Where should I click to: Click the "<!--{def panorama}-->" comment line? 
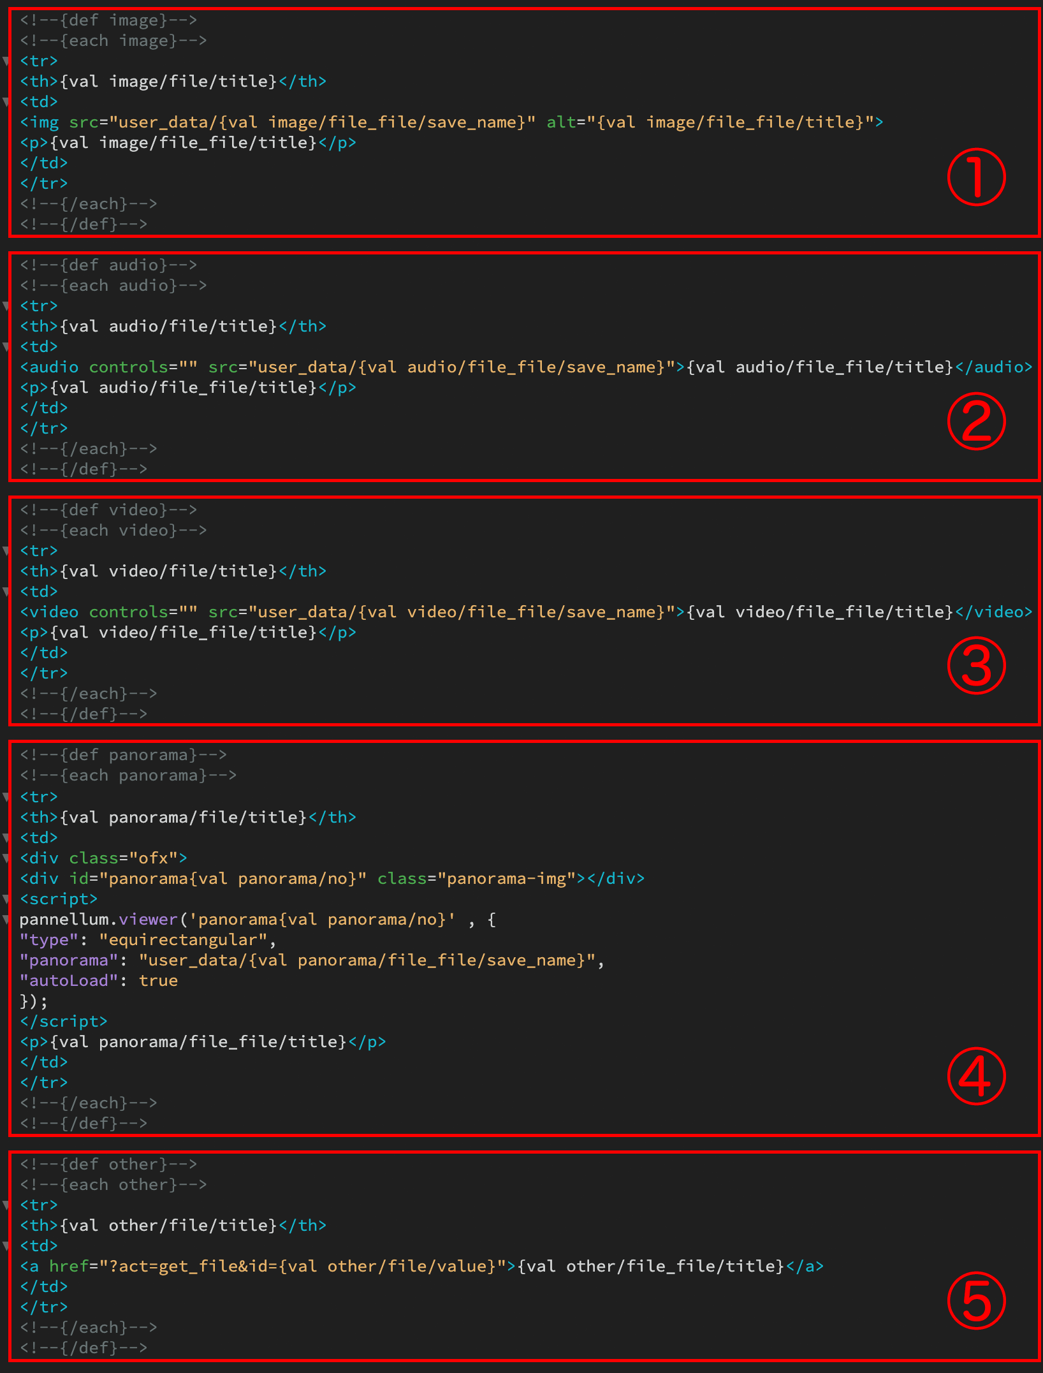[x=123, y=755]
